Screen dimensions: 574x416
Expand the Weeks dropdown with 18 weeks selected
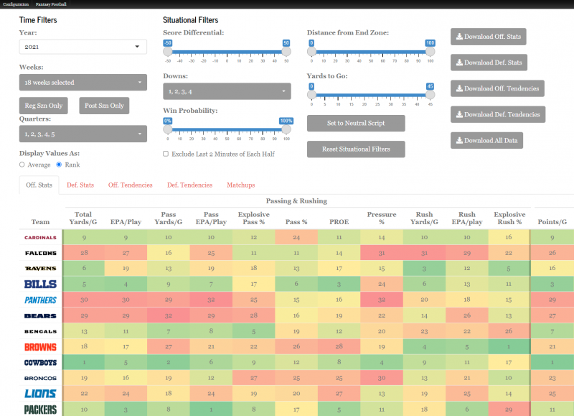pos(83,83)
